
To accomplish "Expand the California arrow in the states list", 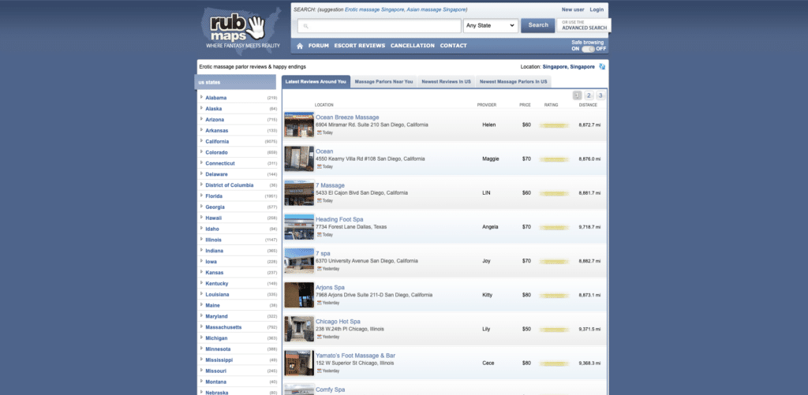I will 201,140.
